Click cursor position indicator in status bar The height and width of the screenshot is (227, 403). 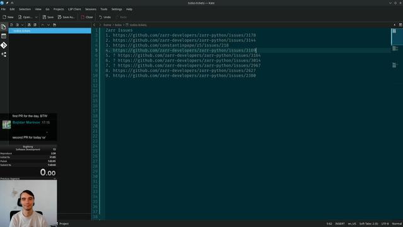pyautogui.click(x=329, y=224)
